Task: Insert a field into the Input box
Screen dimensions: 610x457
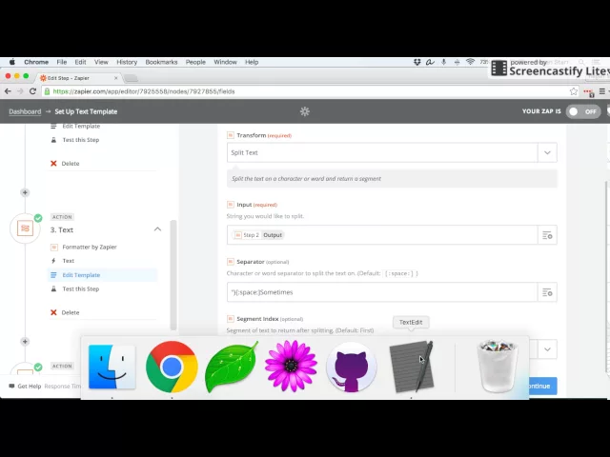Action: (547, 235)
